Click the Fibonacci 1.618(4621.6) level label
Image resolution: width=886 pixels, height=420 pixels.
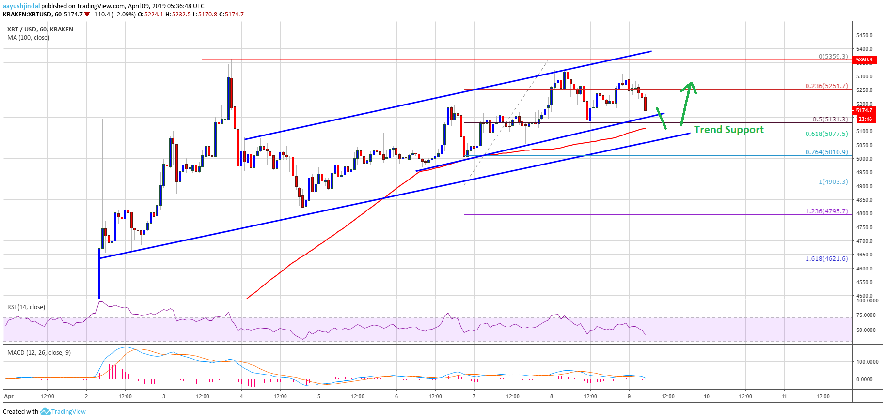tap(827, 259)
